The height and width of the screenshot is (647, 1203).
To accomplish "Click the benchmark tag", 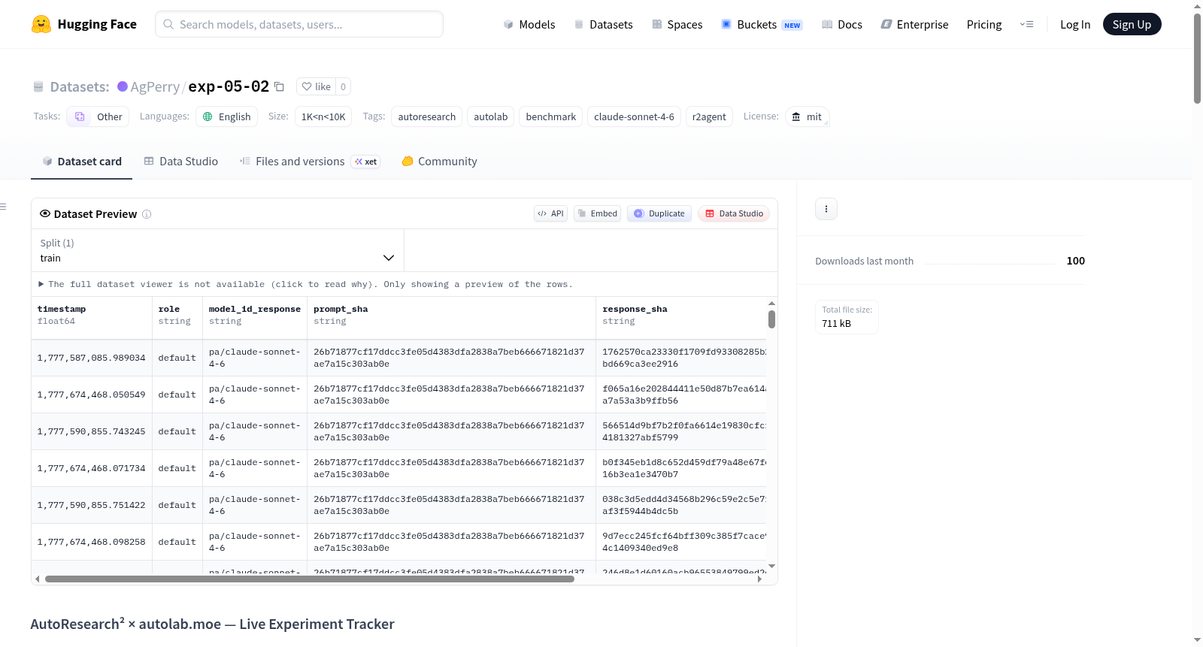I will pos(551,116).
